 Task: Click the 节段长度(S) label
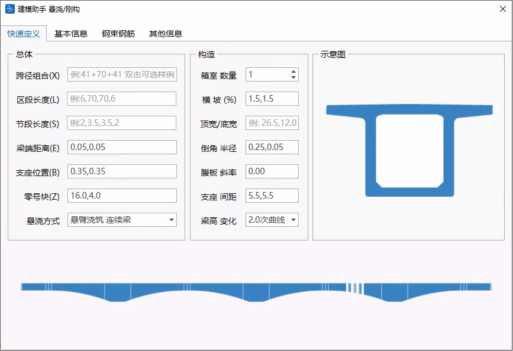tap(38, 124)
